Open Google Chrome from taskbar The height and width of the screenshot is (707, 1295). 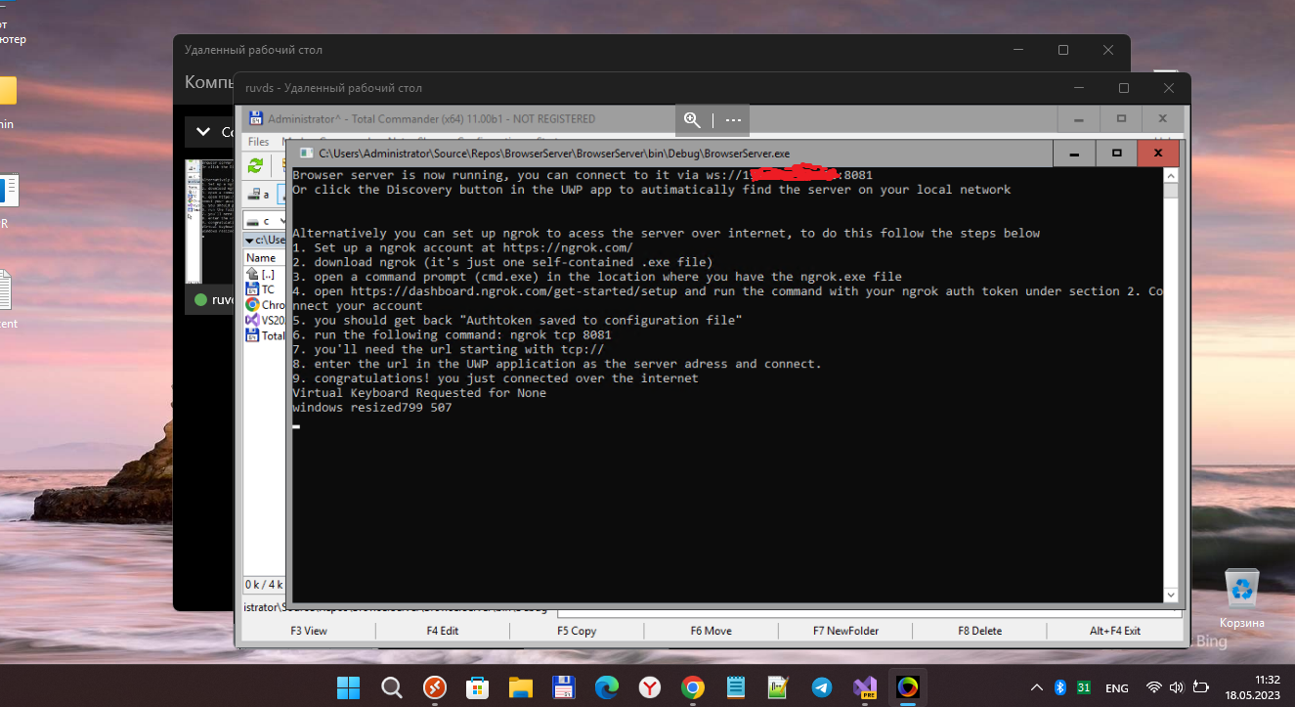coord(693,687)
